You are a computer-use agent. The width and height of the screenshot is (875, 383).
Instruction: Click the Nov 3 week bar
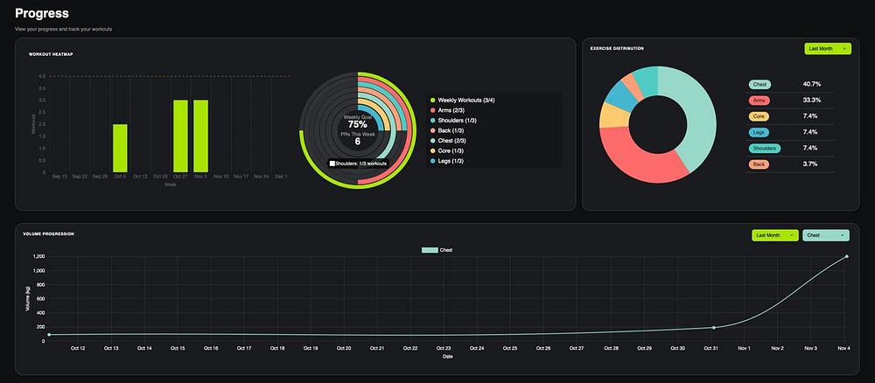click(201, 136)
